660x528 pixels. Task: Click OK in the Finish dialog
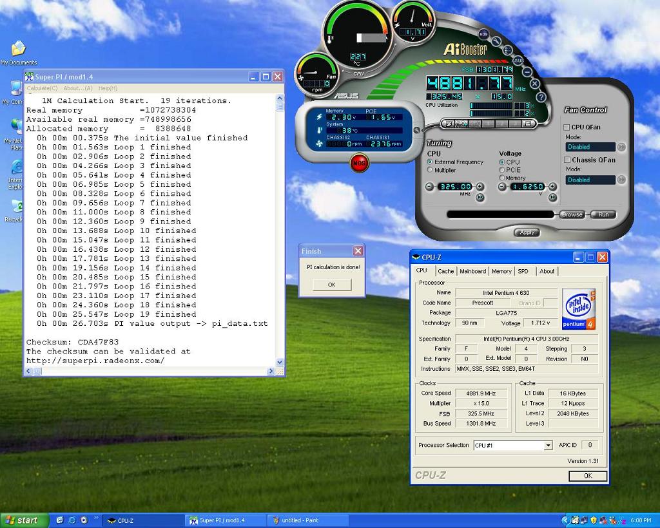tap(332, 285)
